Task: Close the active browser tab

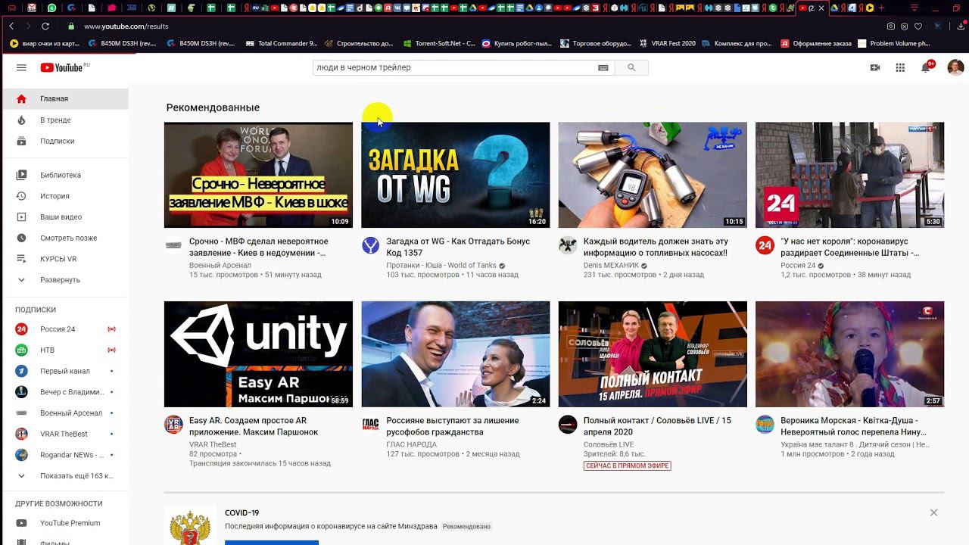Action: tap(821, 8)
